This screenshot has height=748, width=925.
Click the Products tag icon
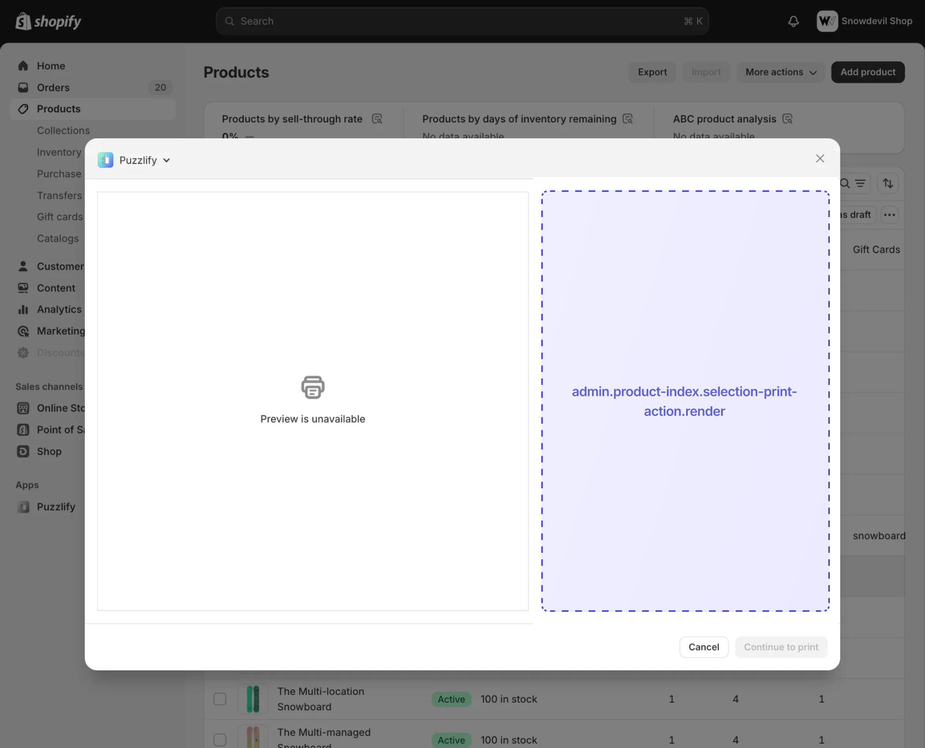pos(23,109)
